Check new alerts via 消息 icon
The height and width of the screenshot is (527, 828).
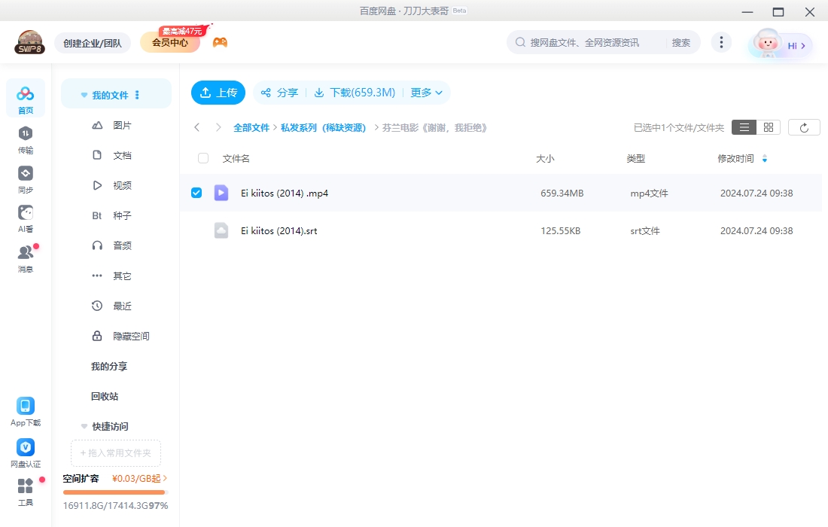pyautogui.click(x=25, y=254)
